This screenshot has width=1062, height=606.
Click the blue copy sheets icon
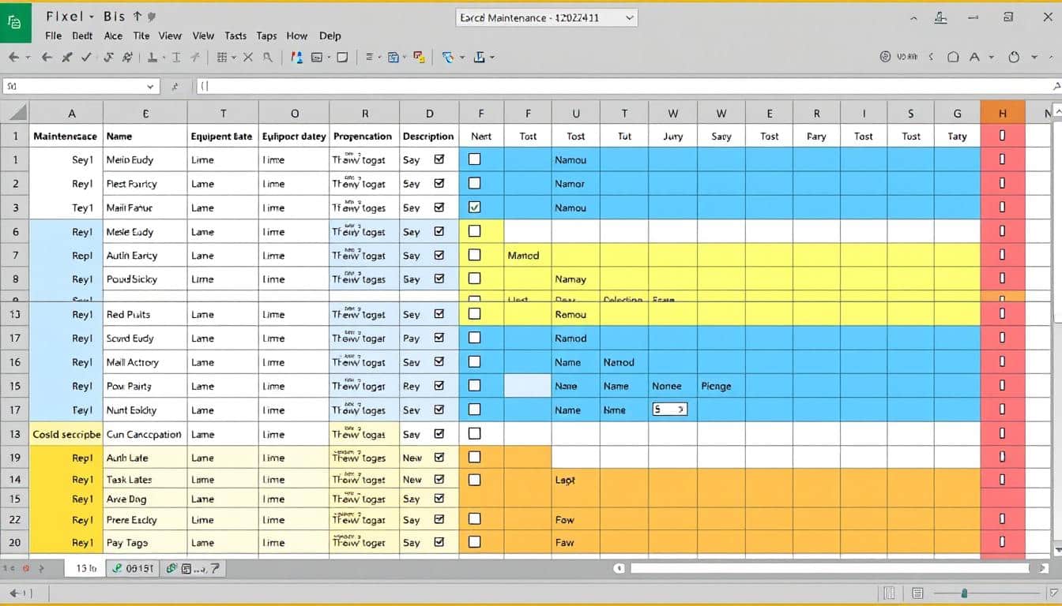point(394,58)
